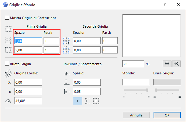The height and width of the screenshot is (122, 186).
Task: Click the Origine Locale rotated grid icon
Action: [x=8, y=73]
